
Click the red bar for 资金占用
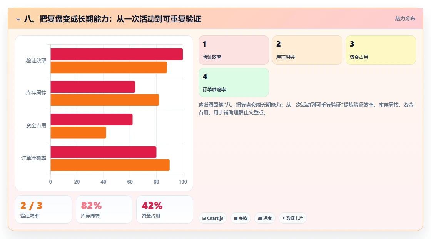coord(92,119)
